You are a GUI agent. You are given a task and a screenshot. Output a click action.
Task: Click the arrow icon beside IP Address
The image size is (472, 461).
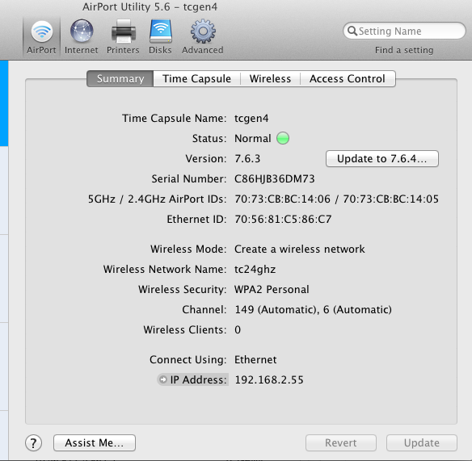(162, 379)
